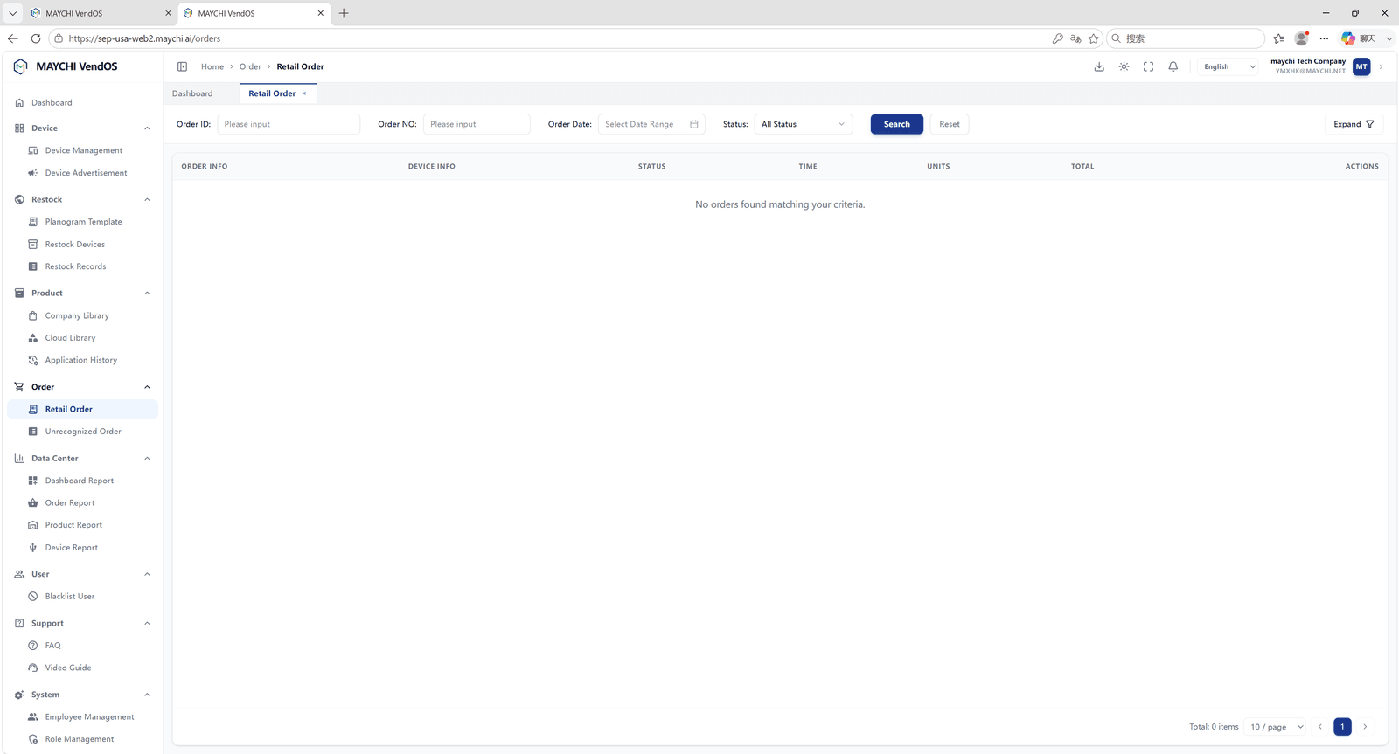Screen dimensions: 1399x754
Task: Select Retail Order in sidebar
Action: (82, 409)
